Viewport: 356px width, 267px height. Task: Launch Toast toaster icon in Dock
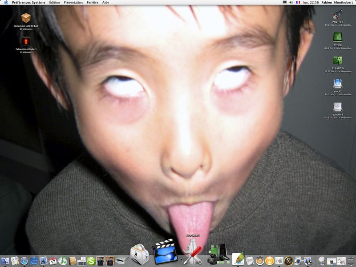pyautogui.click(x=139, y=255)
